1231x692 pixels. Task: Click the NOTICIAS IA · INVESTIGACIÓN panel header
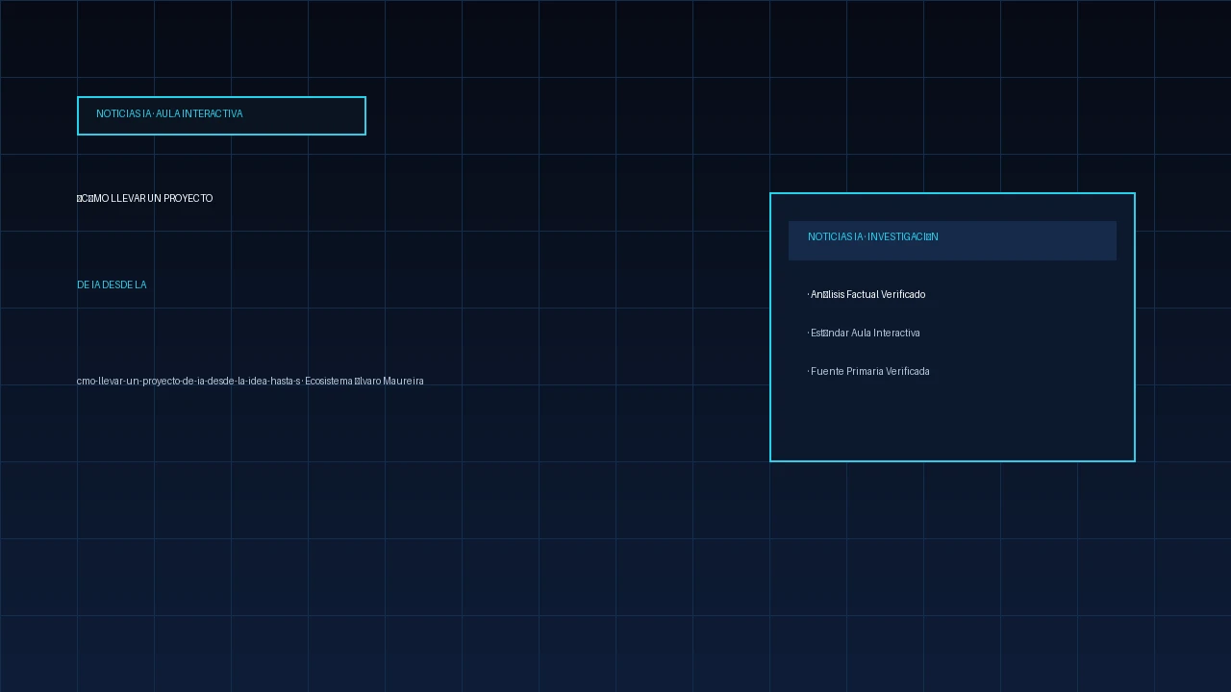pos(952,240)
